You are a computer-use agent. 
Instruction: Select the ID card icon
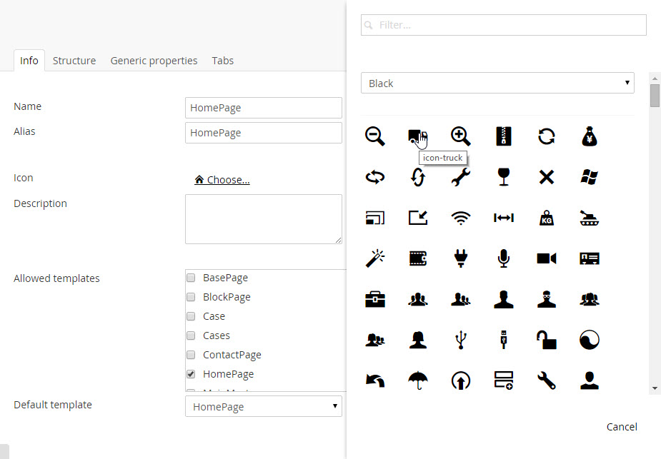(x=590, y=258)
